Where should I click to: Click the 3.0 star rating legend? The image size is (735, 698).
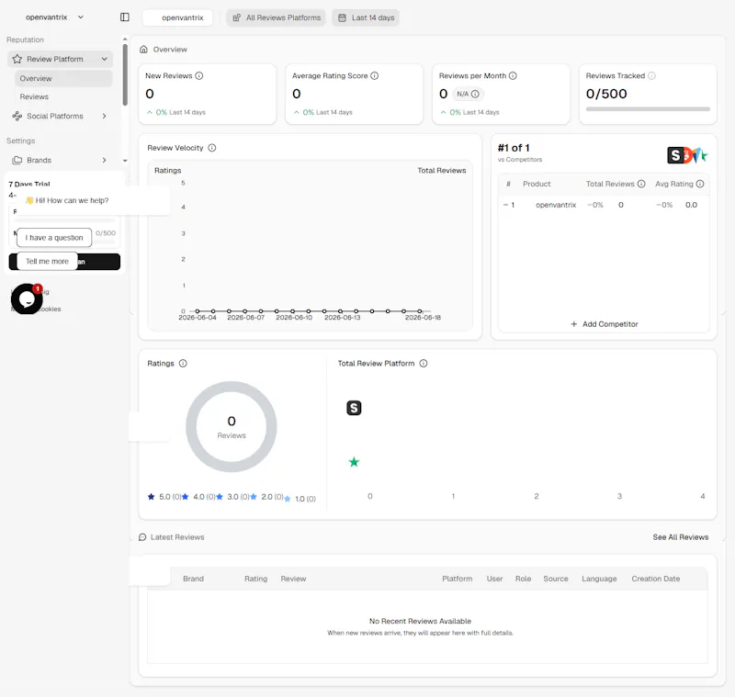point(233,497)
